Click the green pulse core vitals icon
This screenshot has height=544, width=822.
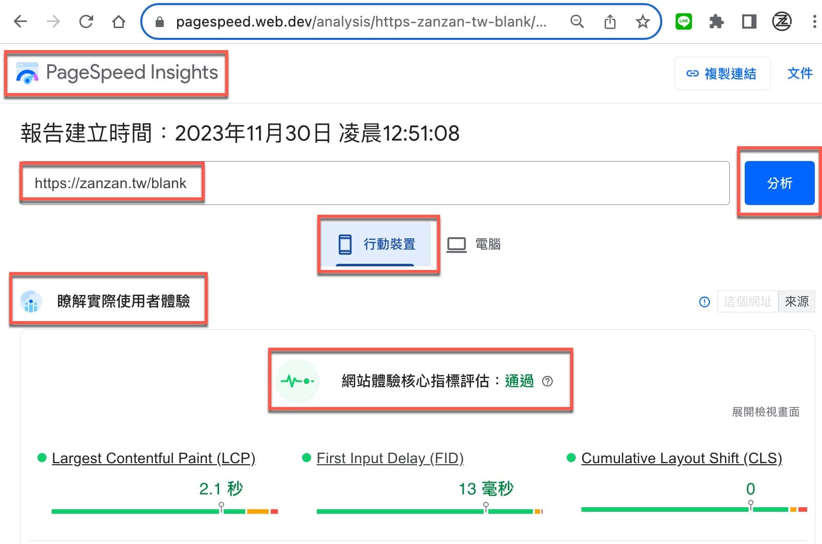(x=297, y=381)
